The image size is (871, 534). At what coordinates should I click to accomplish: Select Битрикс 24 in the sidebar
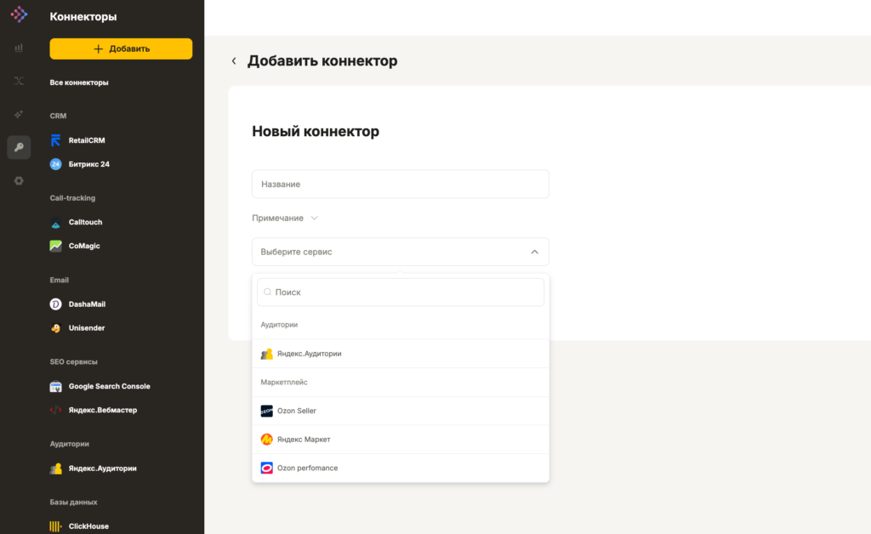pyautogui.click(x=88, y=164)
